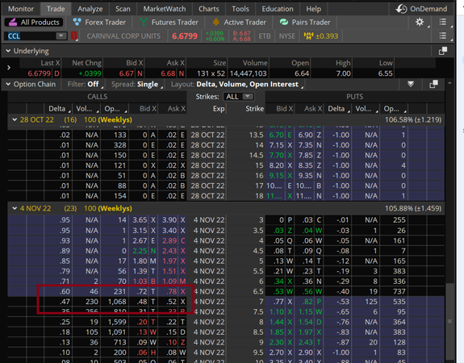
Task: Detach the Underlying section window
Action: [x=443, y=51]
